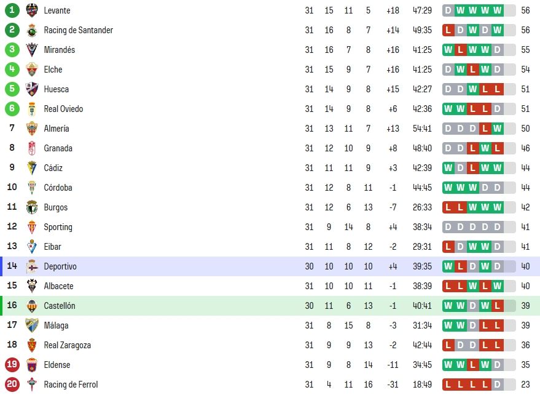Click Racing de Ferrol's D form result
Image resolution: width=540 pixels, height=395 pixels.
(x=497, y=385)
